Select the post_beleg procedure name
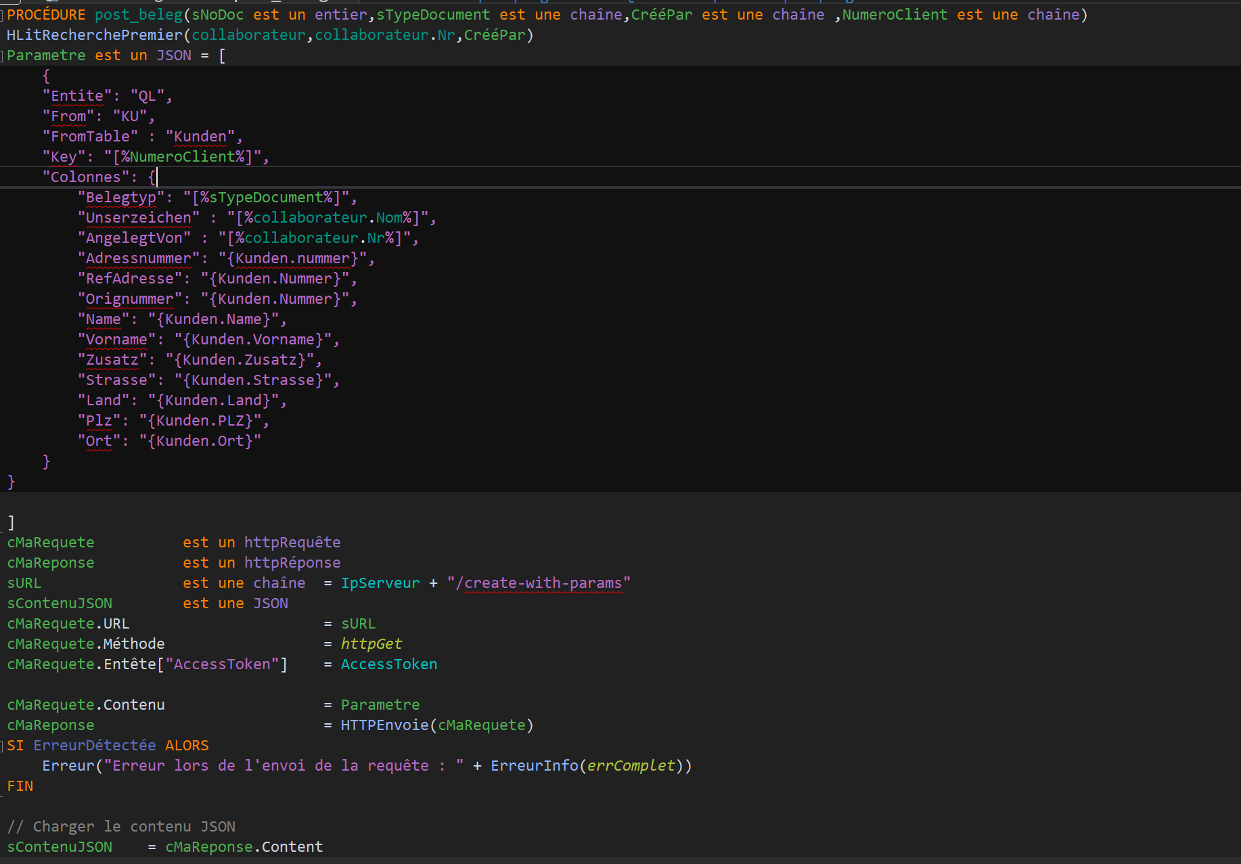Image resolution: width=1241 pixels, height=864 pixels. point(139,15)
